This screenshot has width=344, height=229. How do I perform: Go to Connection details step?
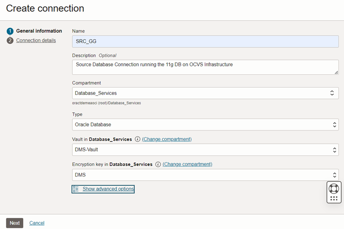(x=36, y=41)
